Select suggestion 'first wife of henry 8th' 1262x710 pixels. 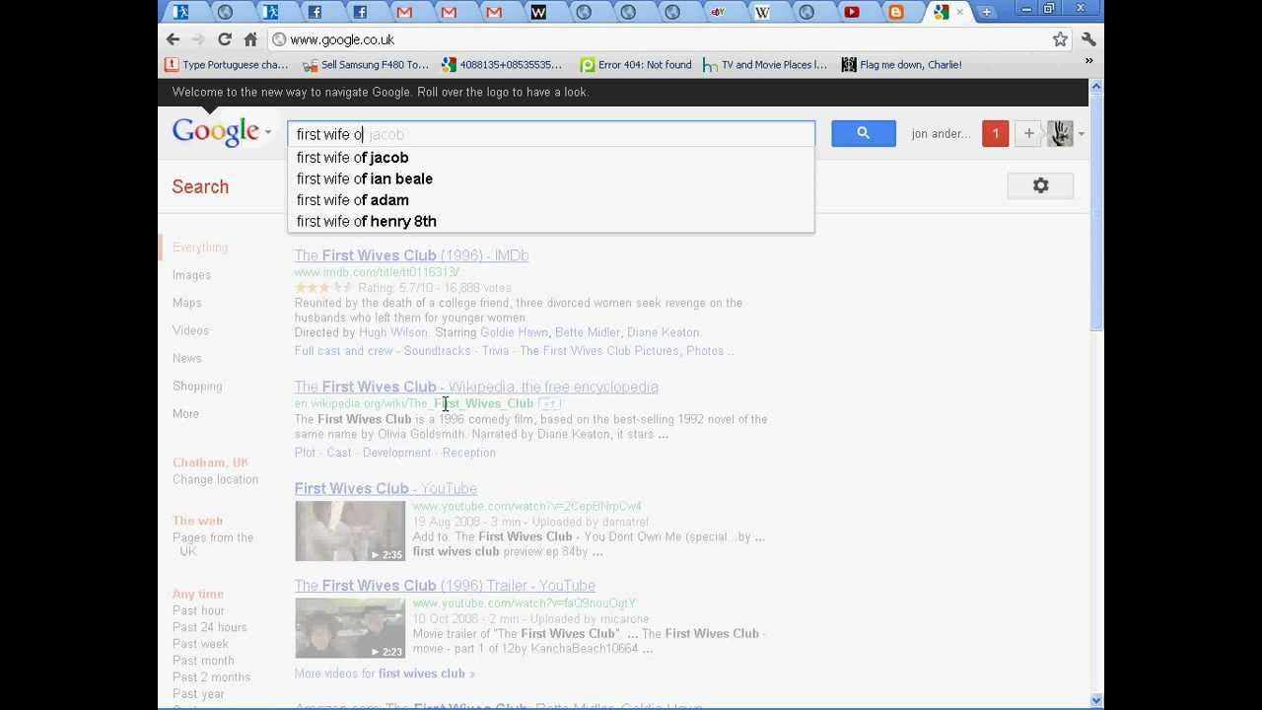(551, 222)
